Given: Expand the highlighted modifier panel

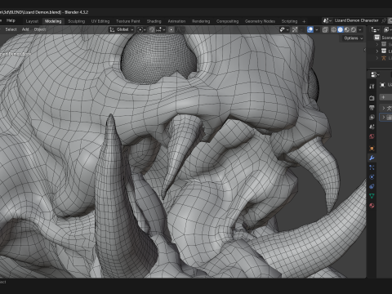Looking at the screenshot, I should pos(384,118).
